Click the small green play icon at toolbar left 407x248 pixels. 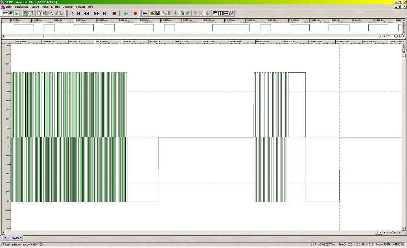pyautogui.click(x=17, y=13)
